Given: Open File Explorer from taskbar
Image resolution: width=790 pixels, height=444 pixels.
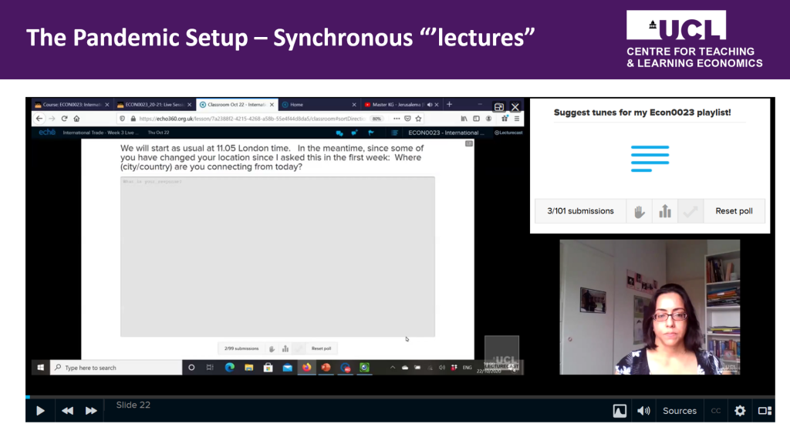Looking at the screenshot, I should point(249,368).
